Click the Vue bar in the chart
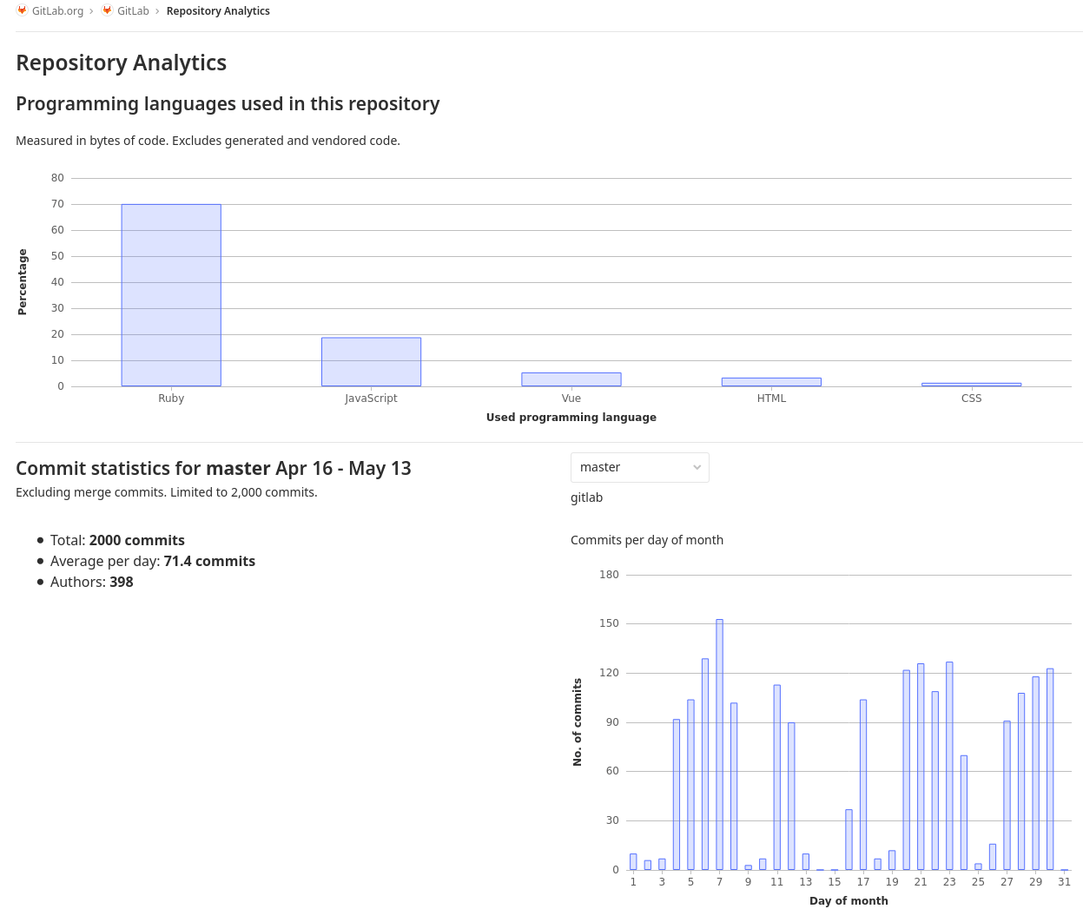The width and height of the screenshot is (1083, 909). point(571,378)
